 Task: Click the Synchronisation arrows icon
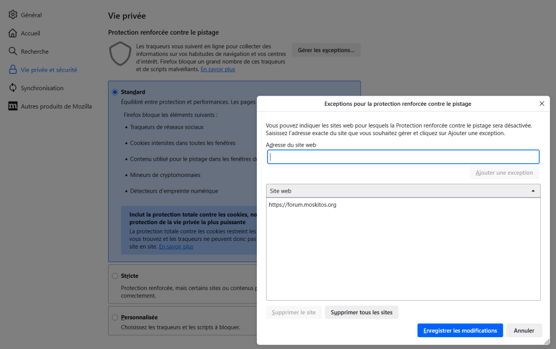pyautogui.click(x=13, y=88)
